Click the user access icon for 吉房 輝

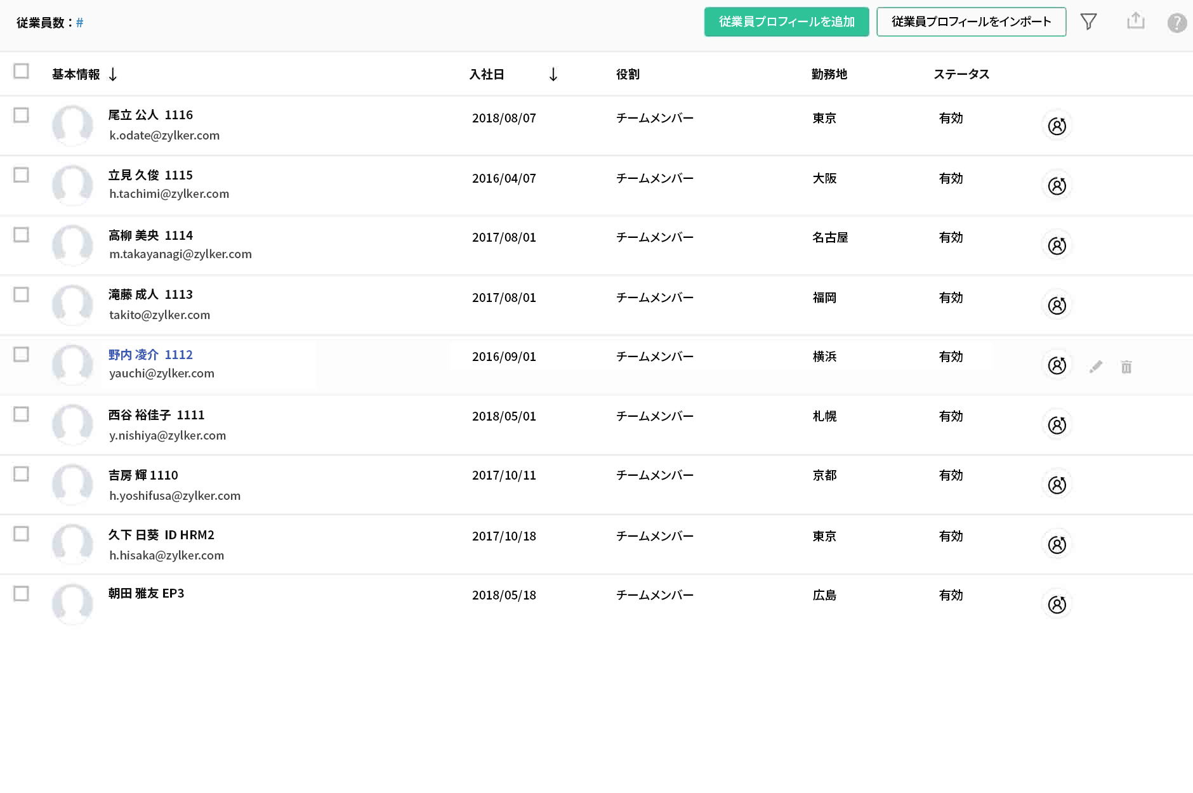coord(1057,485)
